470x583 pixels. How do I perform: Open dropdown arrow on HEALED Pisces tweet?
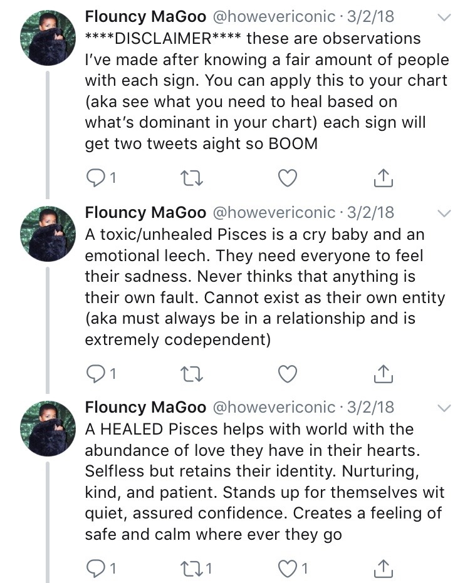444,408
